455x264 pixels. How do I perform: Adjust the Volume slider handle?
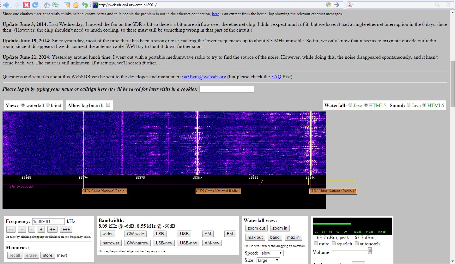[x=370, y=251]
